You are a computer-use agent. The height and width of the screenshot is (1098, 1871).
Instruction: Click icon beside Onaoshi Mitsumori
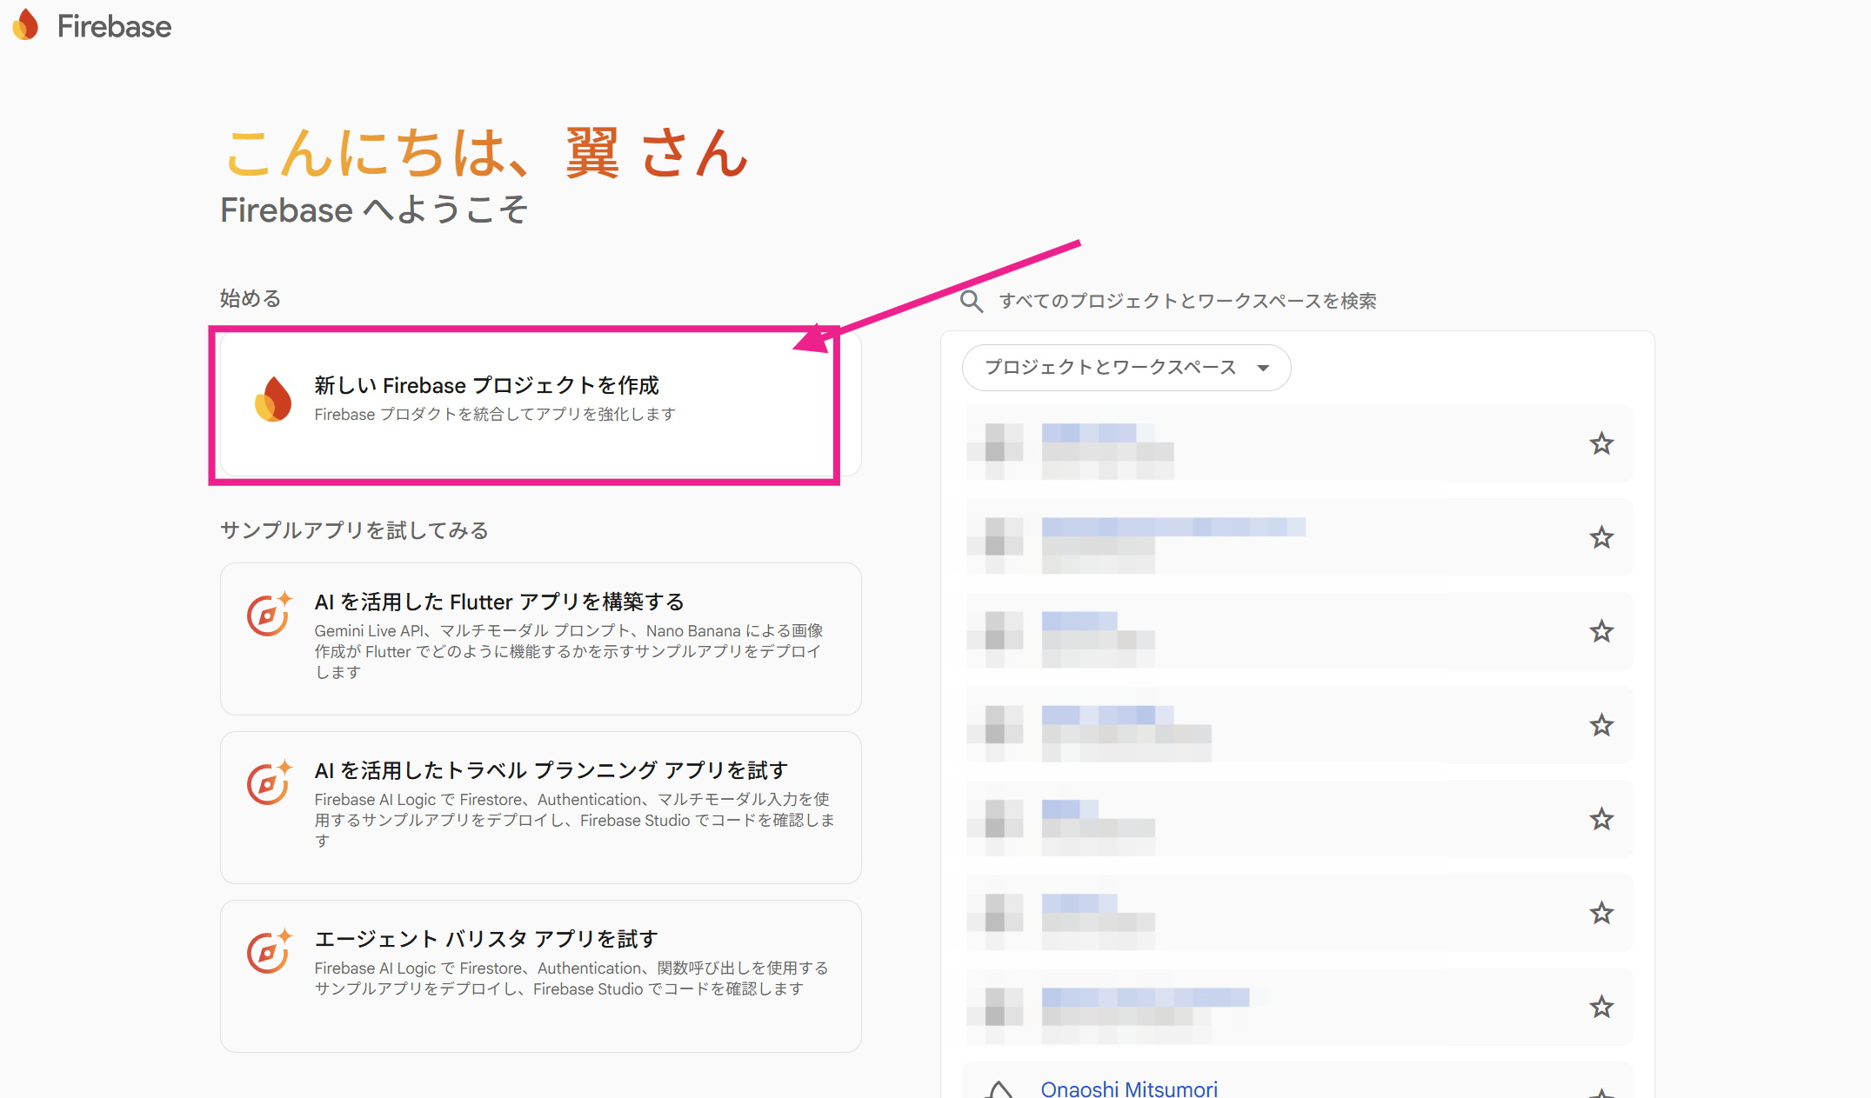click(999, 1089)
